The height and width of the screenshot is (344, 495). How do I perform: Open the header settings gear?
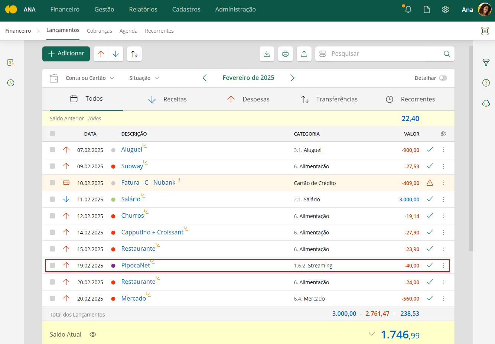coord(445,10)
